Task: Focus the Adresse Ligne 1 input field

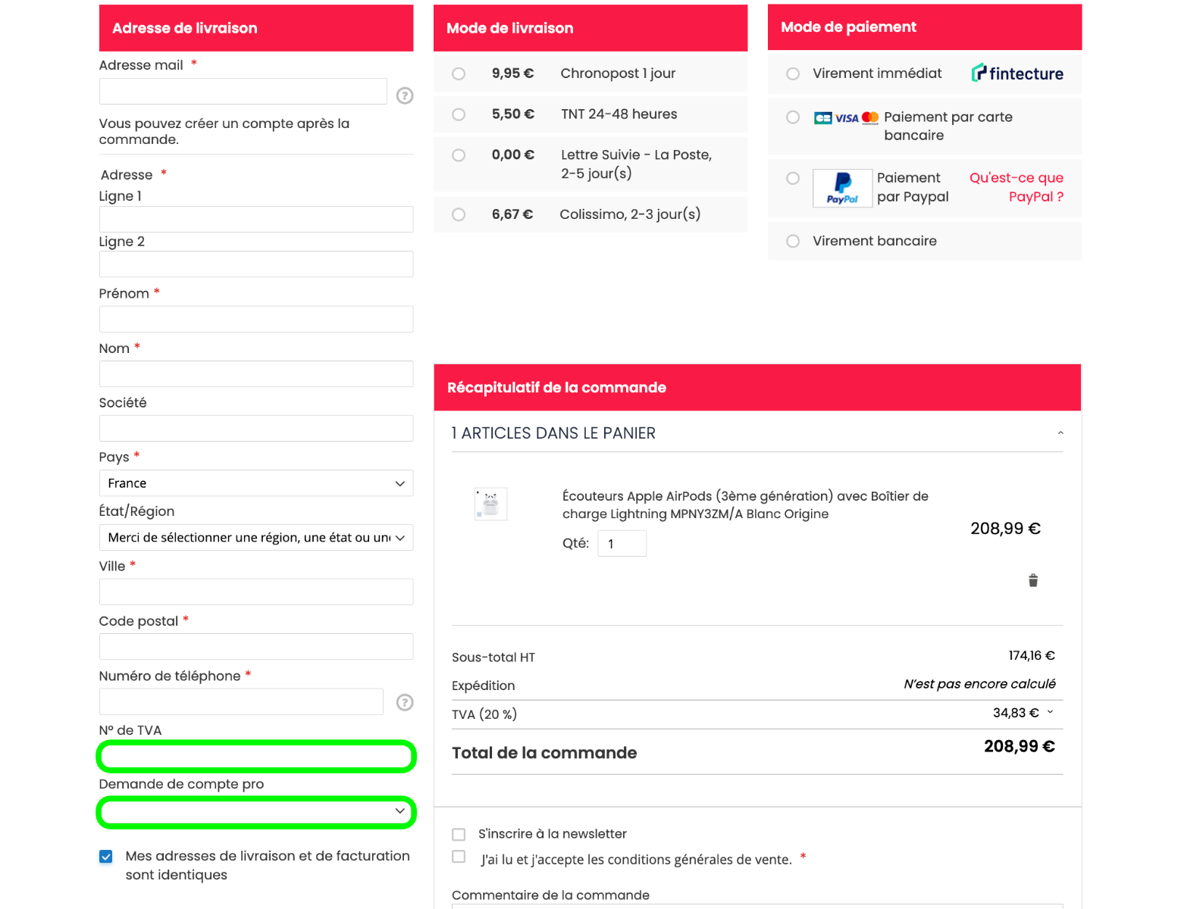Action: [256, 220]
